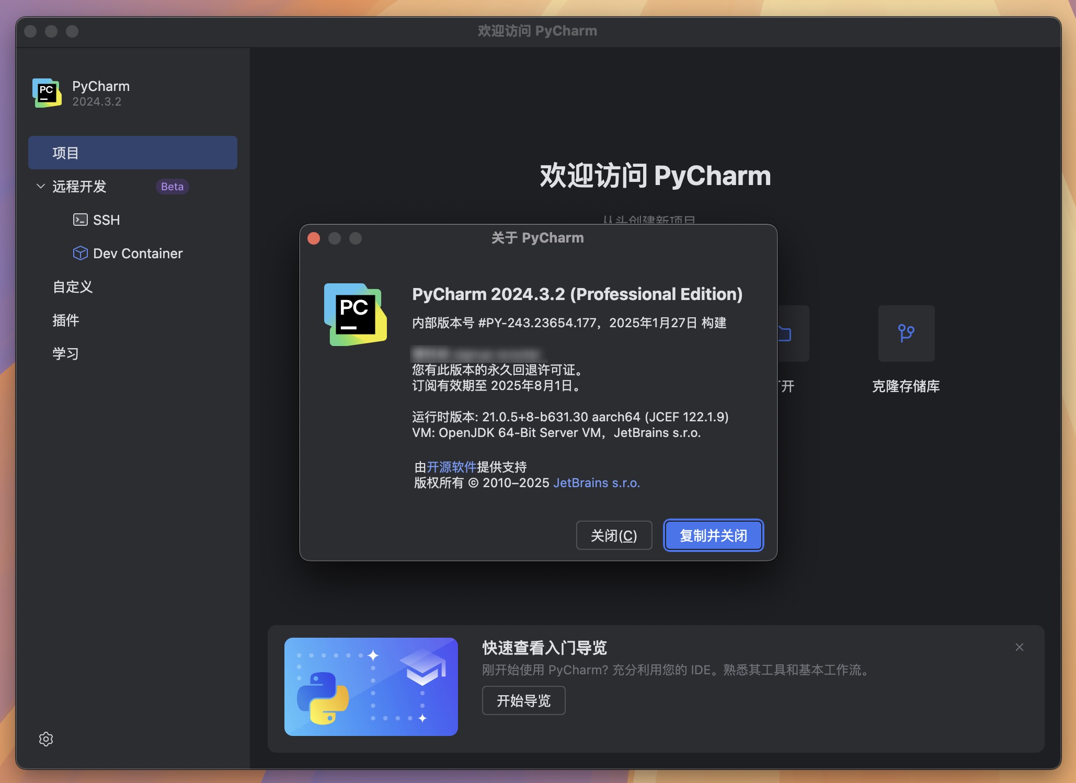Viewport: 1076px width, 783px height.
Task: Open the 远程开发 section item
Action: tap(79, 186)
